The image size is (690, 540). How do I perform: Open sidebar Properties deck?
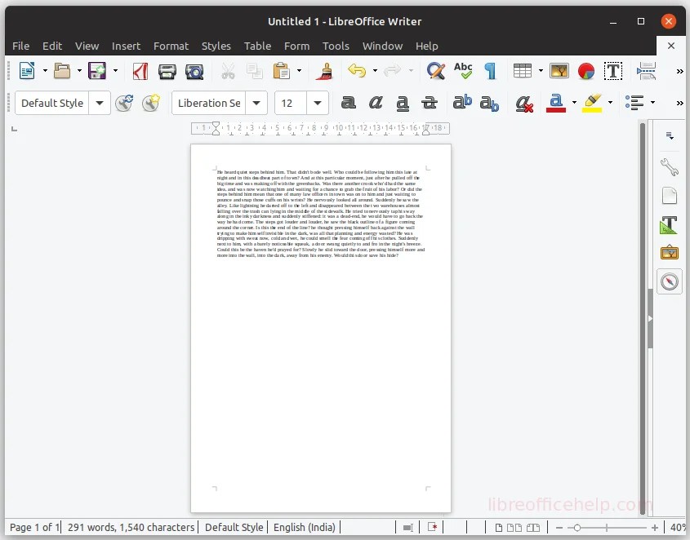click(670, 167)
